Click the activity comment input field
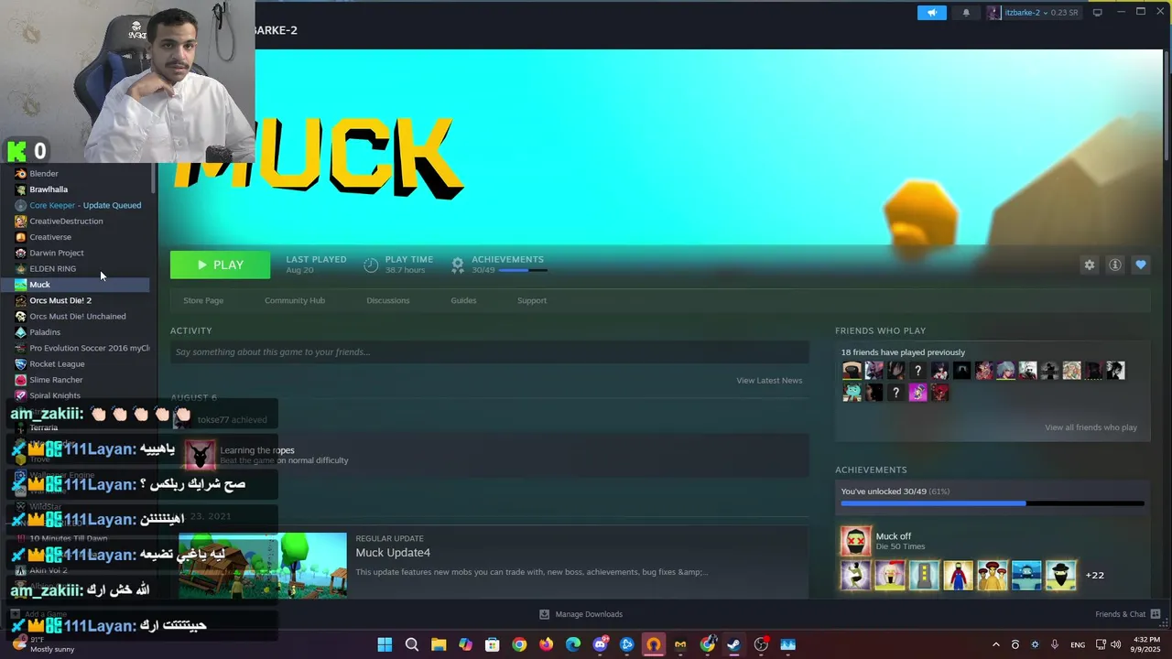 pos(490,352)
